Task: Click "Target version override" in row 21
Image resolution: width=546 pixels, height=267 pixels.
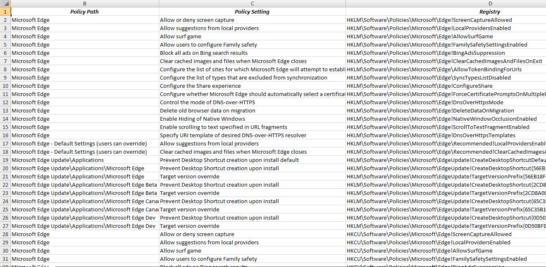Action: click(252, 176)
